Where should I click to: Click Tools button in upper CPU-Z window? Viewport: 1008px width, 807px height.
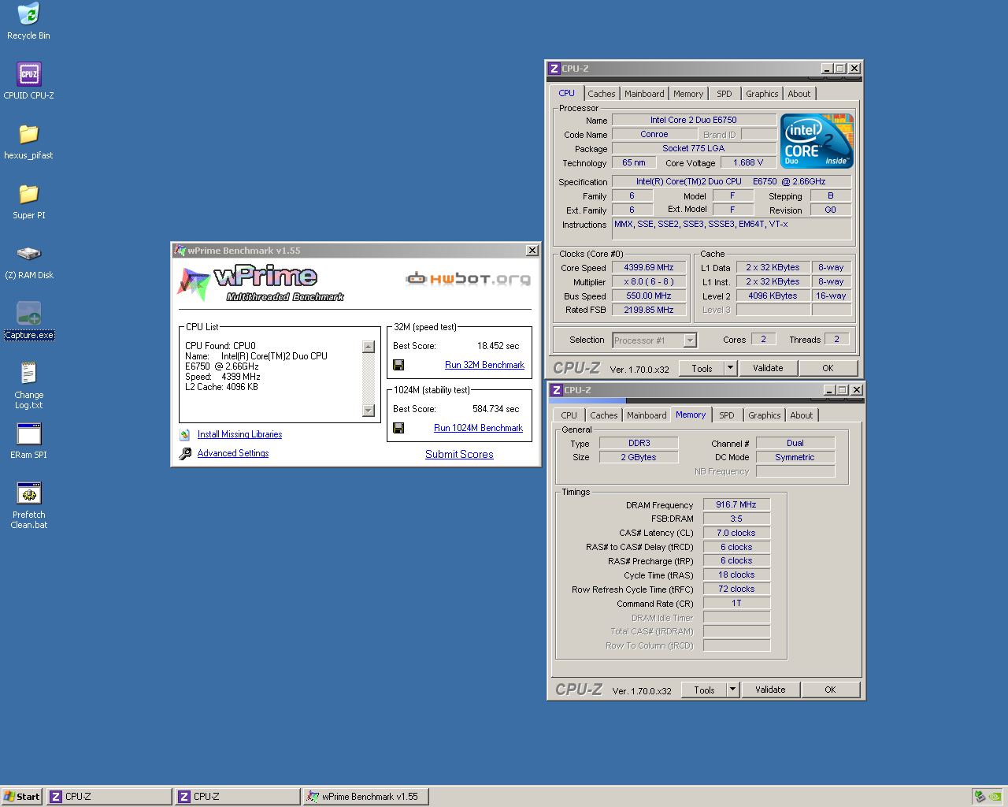(x=702, y=368)
